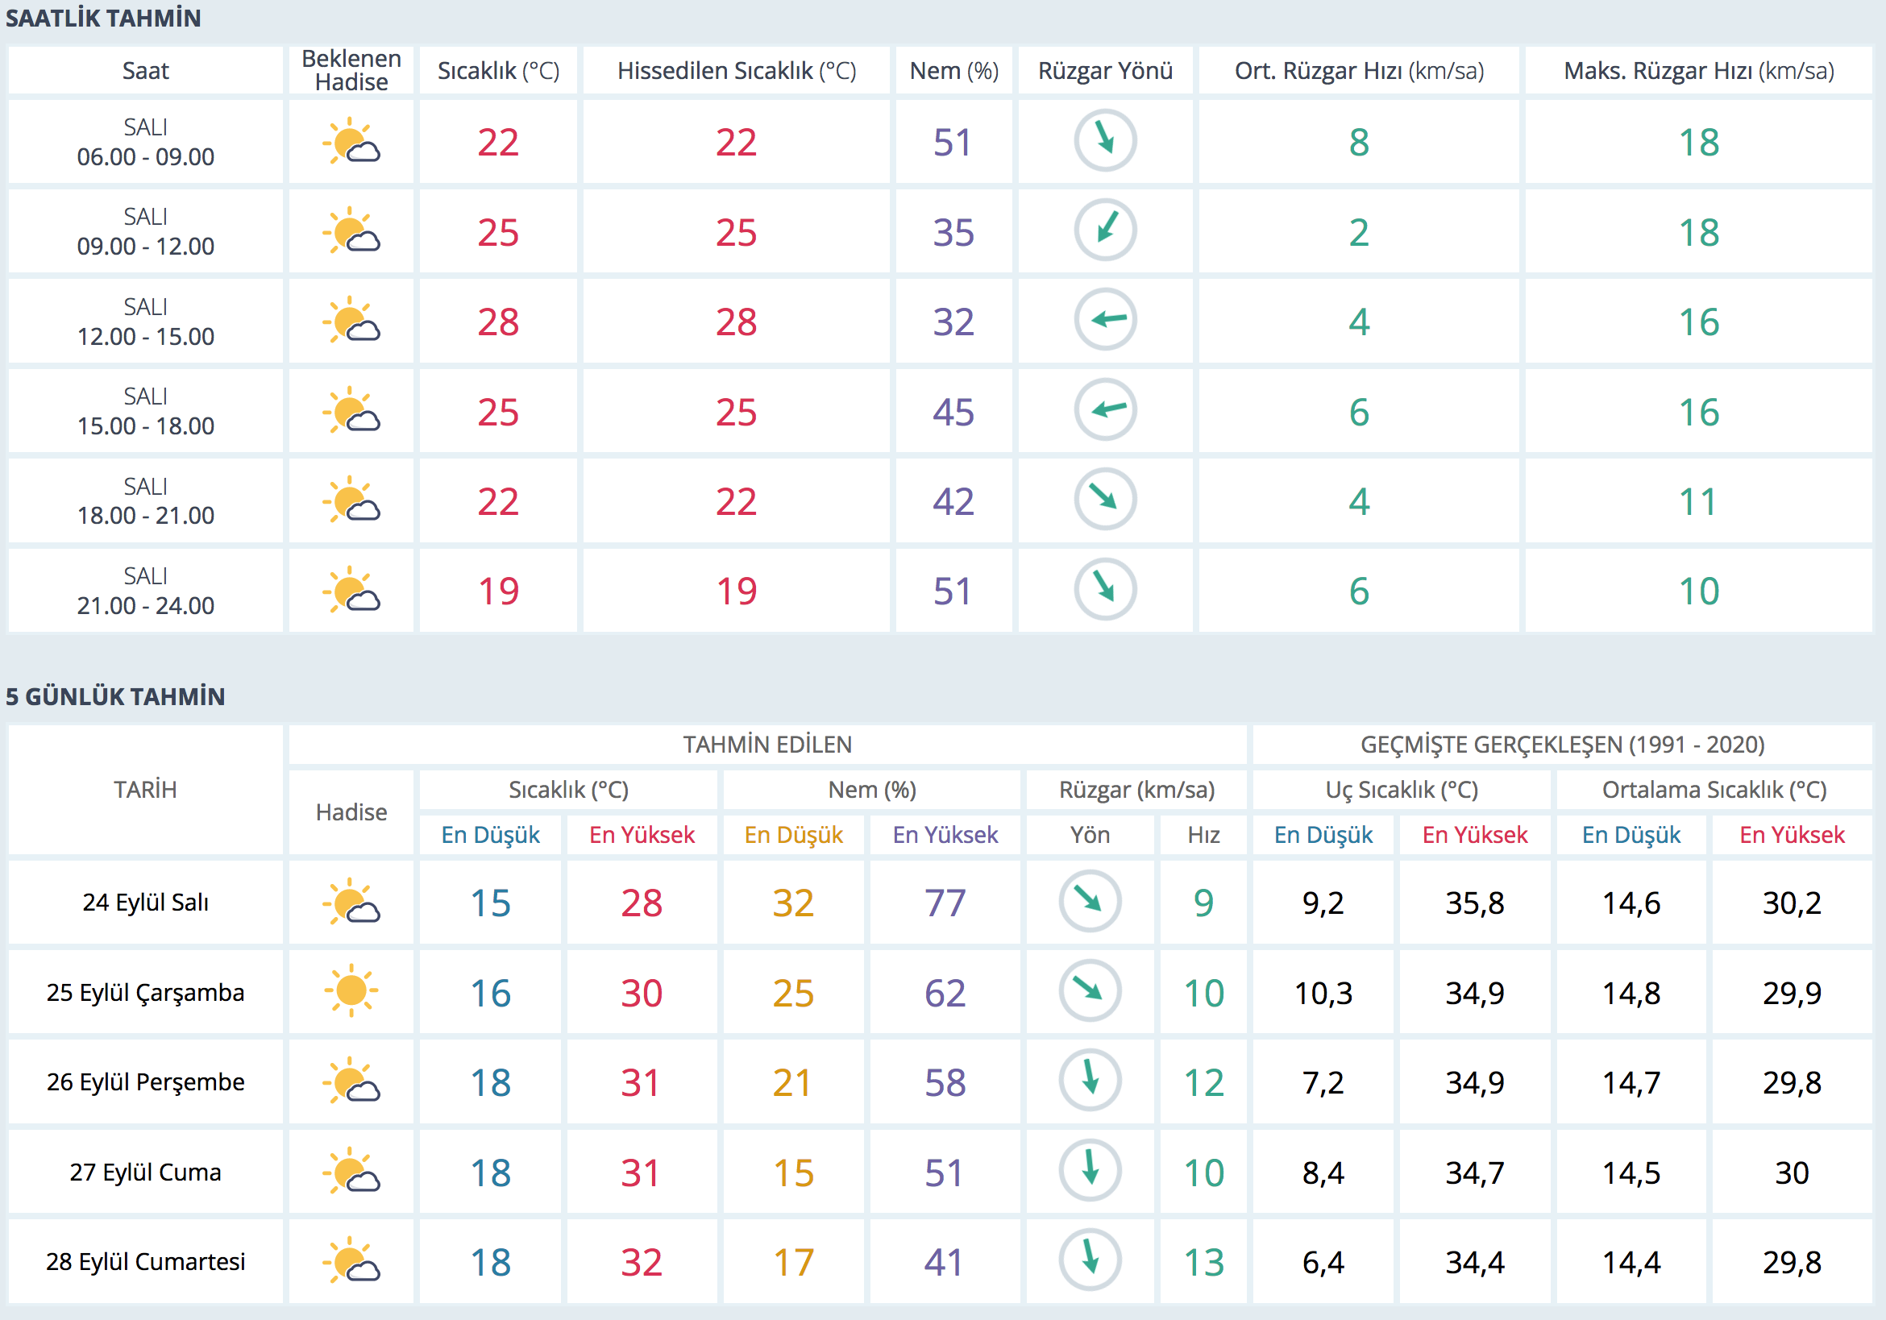The height and width of the screenshot is (1320, 1886).
Task: Click wind direction icon for 26 Eylül Perşembe
Action: tap(1090, 1081)
